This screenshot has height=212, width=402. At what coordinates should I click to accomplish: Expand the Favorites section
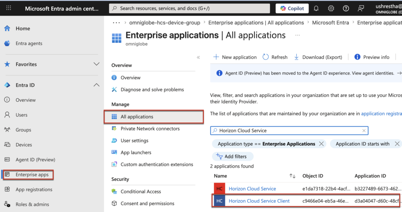pyautogui.click(x=96, y=64)
